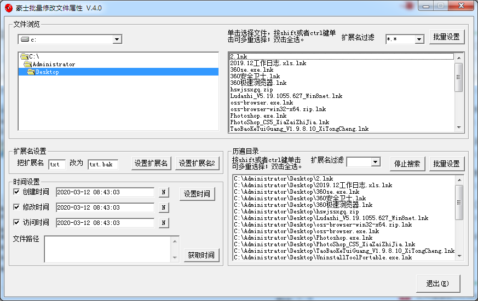The image size is (478, 301).
Task: Click the N button beside 访问时间
Action: (164, 223)
